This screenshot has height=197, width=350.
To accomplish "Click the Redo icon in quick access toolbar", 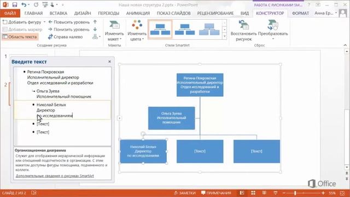I will 36,5.
